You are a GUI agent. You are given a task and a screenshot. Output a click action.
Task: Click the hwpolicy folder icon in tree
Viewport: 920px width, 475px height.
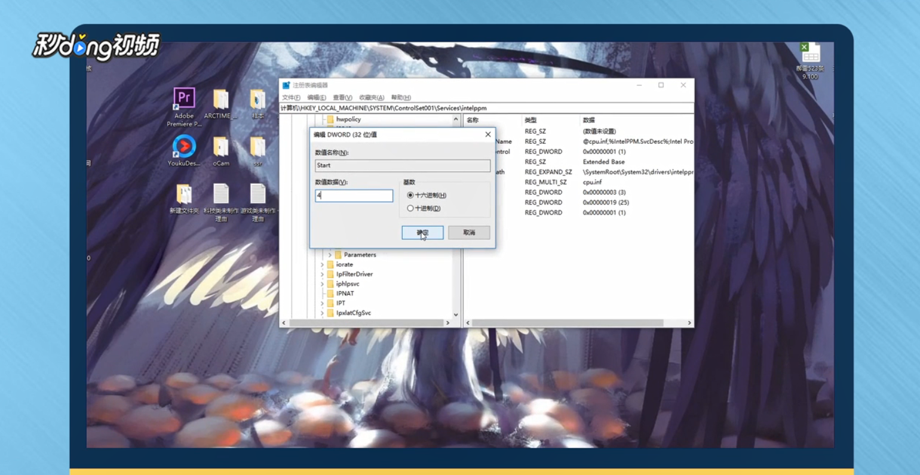[x=330, y=119]
